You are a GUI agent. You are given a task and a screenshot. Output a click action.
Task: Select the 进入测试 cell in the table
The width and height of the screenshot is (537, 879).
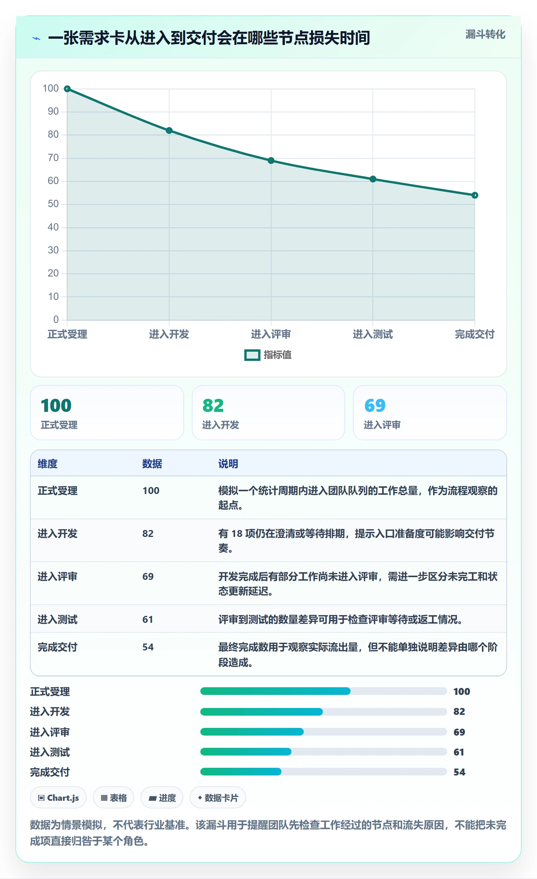(x=58, y=620)
